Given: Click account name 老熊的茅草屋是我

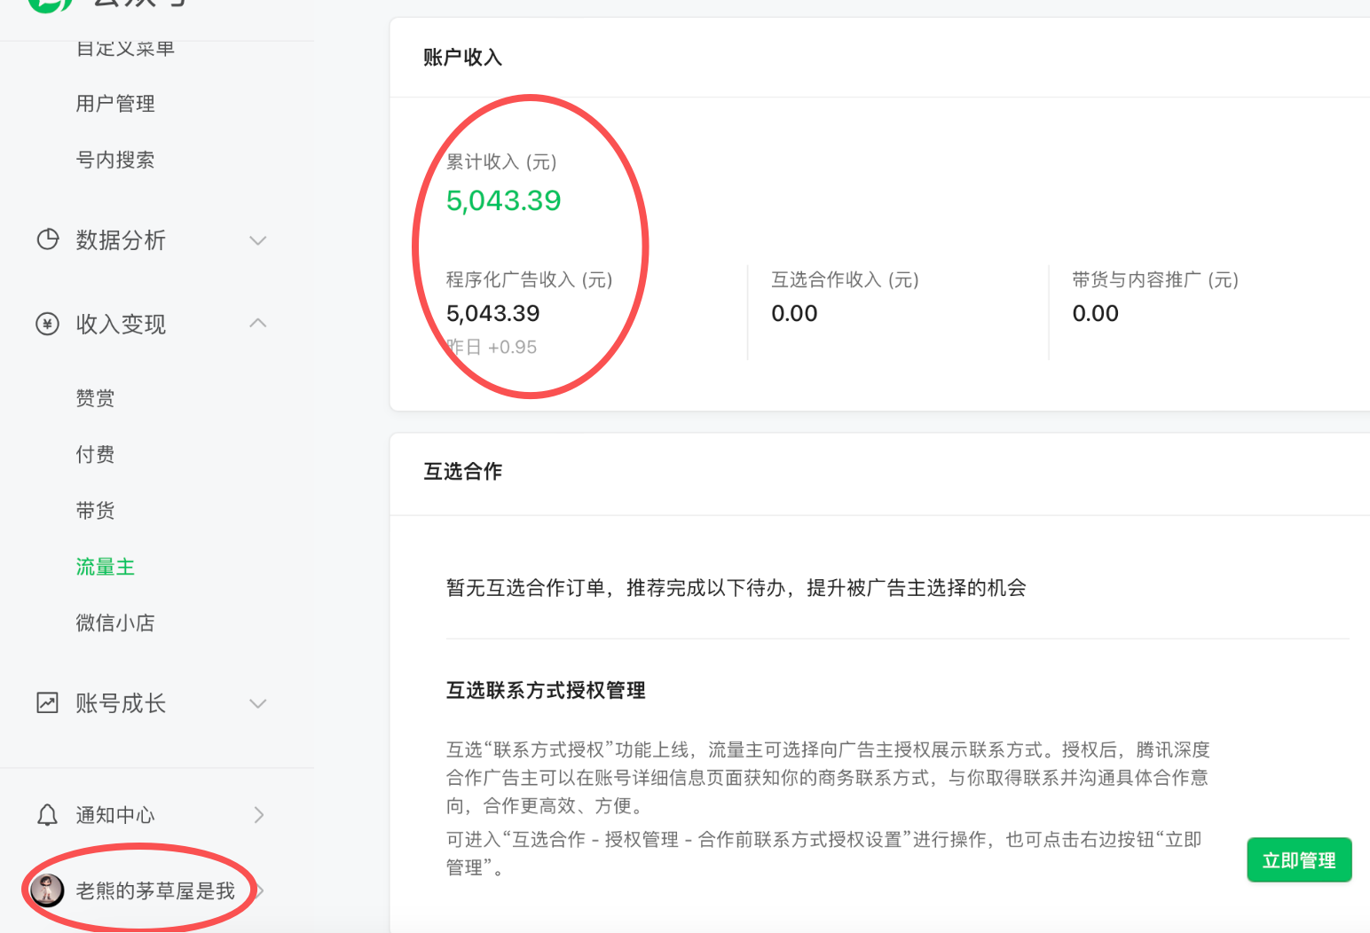Looking at the screenshot, I should (155, 890).
